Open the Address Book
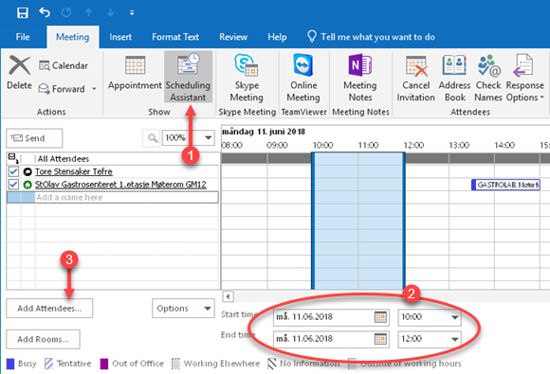Screen dimensions: 550x374 (454, 78)
